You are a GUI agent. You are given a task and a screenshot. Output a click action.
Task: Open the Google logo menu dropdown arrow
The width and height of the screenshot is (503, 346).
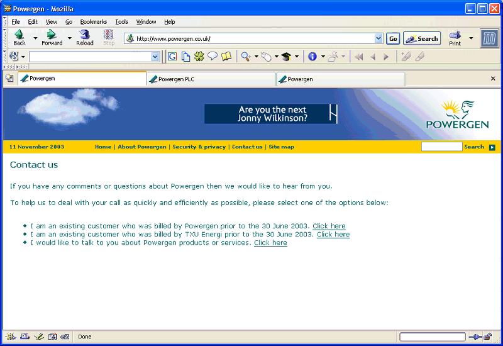click(23, 57)
